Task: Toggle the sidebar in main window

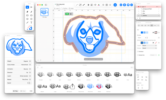Action: coord(46,5)
